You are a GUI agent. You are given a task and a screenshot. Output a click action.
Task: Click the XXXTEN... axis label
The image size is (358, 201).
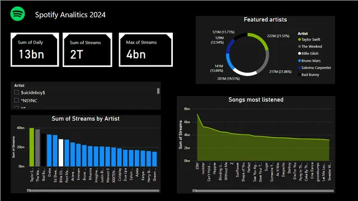point(114,175)
